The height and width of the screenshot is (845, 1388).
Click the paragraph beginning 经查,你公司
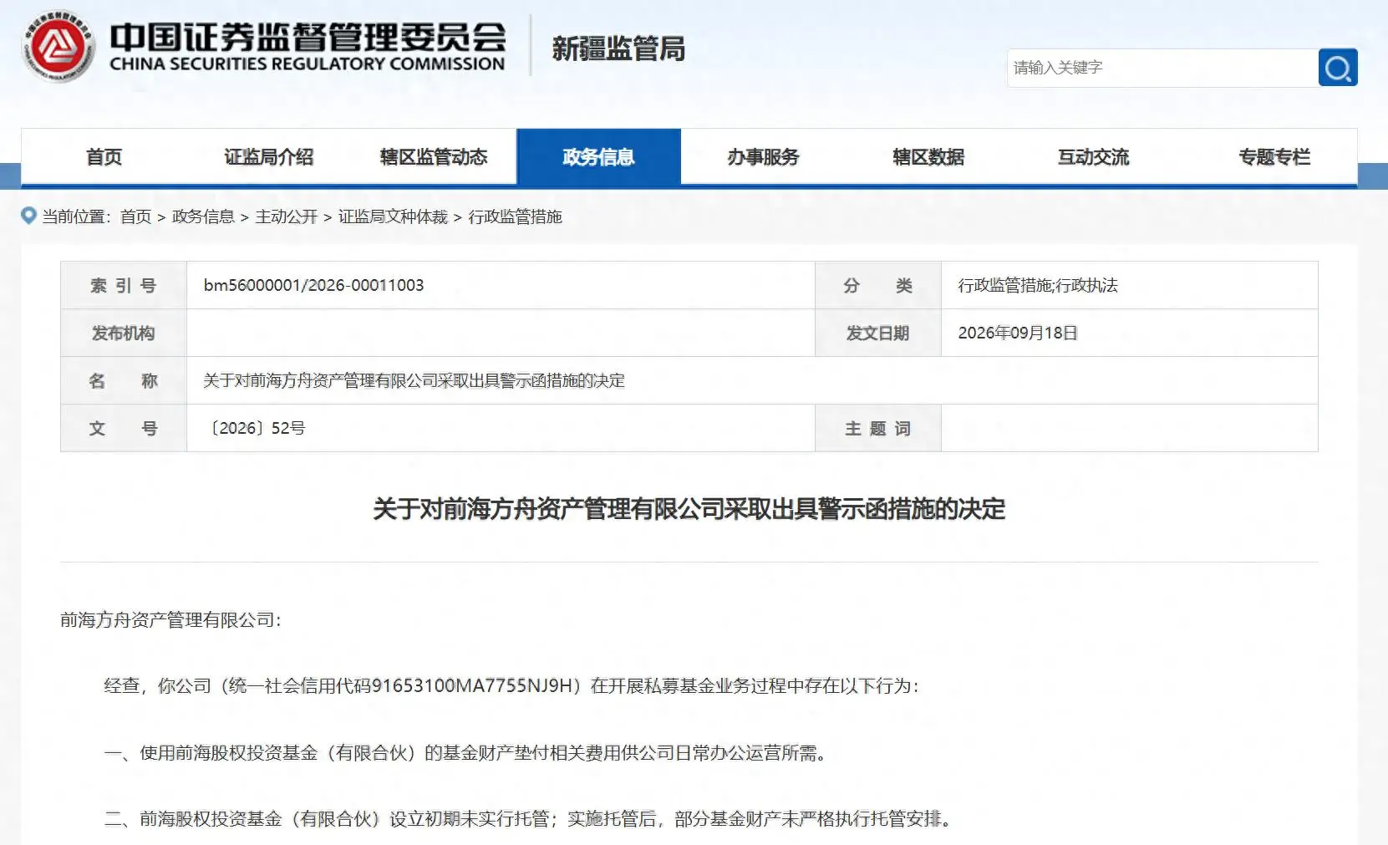click(x=511, y=685)
